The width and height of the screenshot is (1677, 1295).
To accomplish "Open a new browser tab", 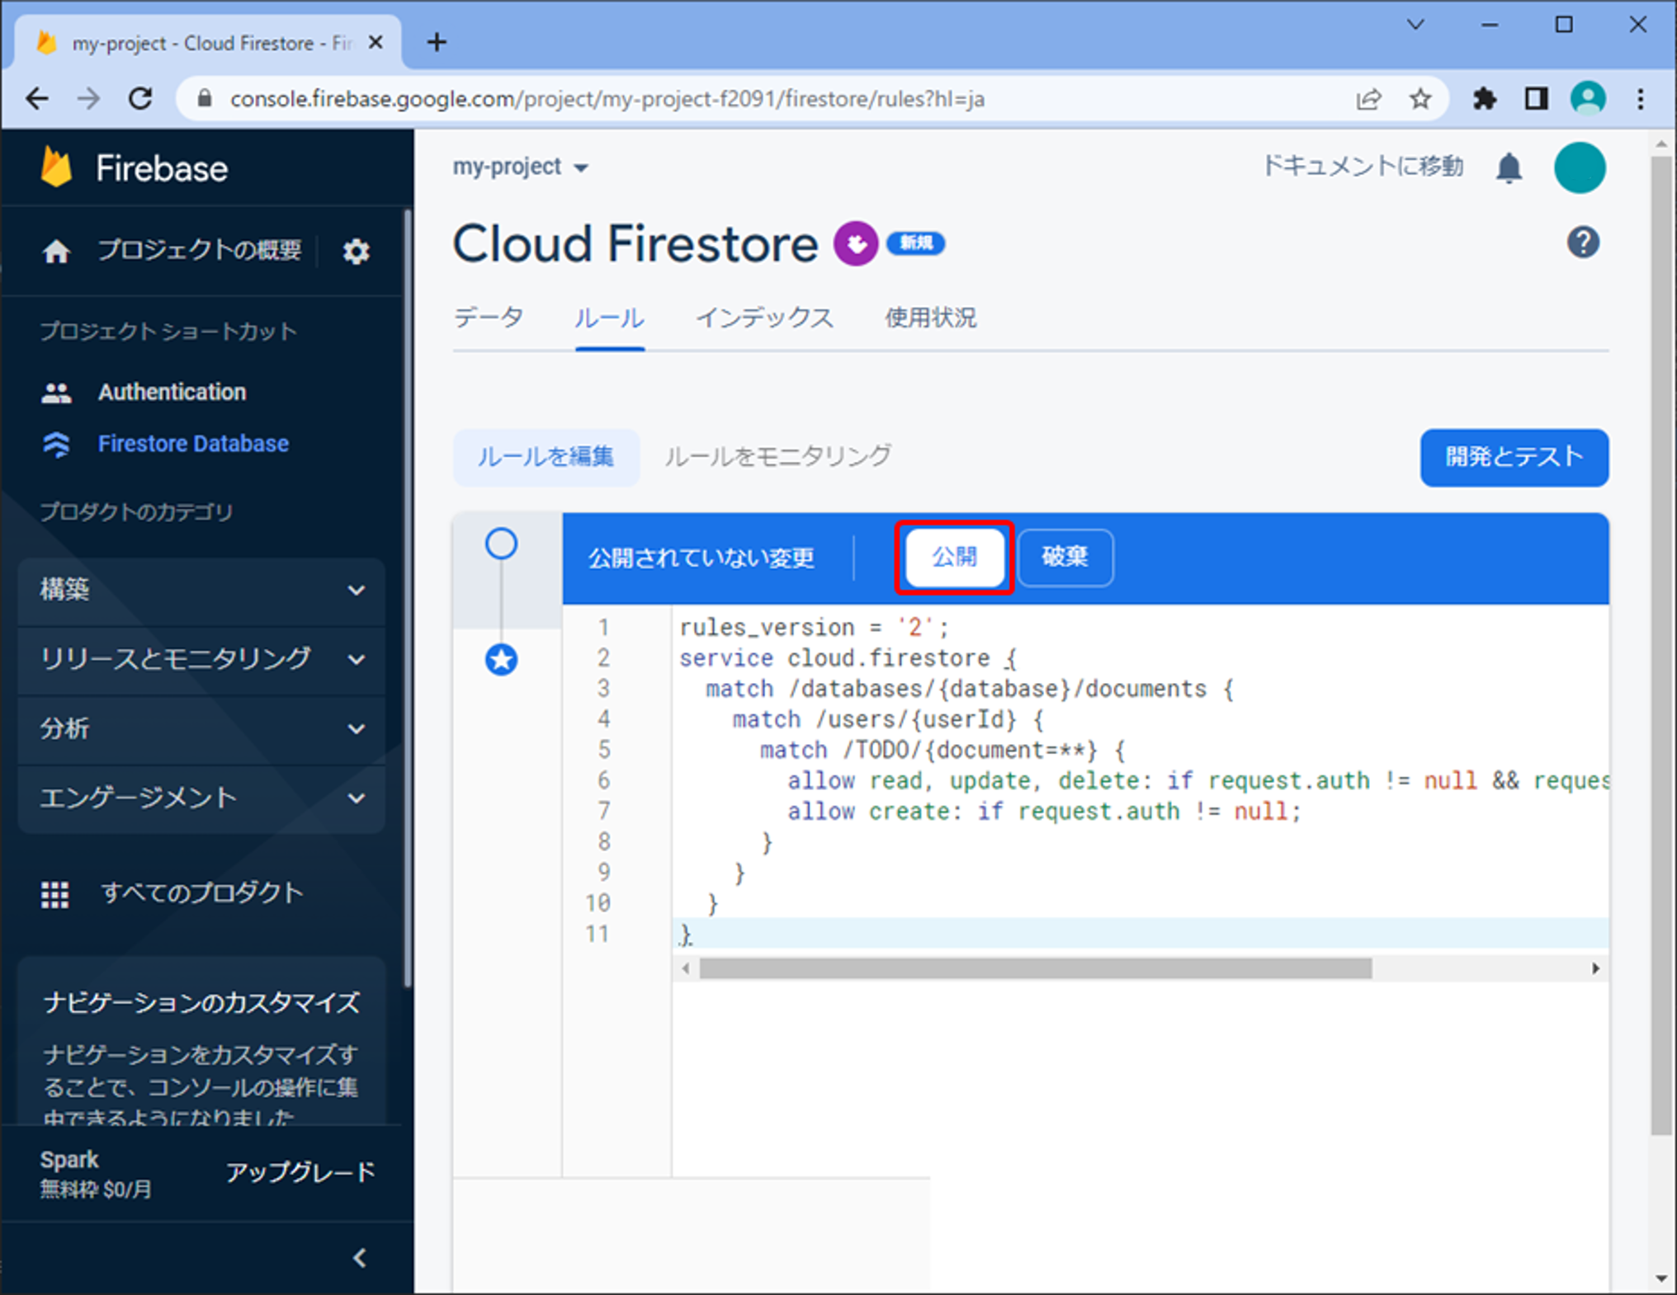I will 437,42.
